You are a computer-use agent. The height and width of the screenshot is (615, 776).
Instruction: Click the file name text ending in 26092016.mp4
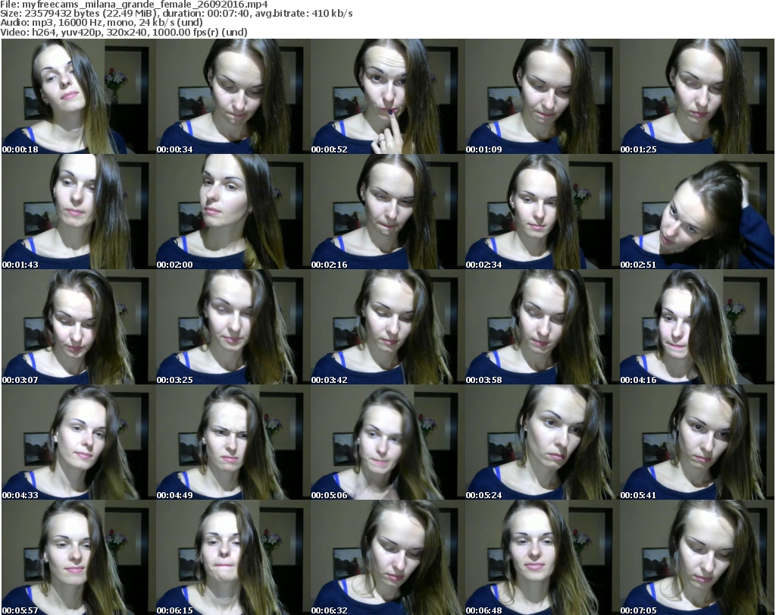[x=145, y=5]
